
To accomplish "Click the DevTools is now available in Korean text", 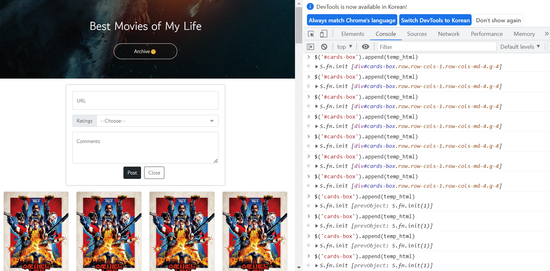I will (362, 7).
